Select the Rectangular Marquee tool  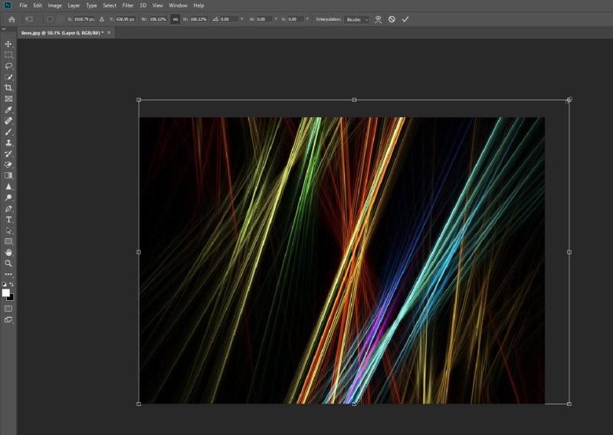8,55
